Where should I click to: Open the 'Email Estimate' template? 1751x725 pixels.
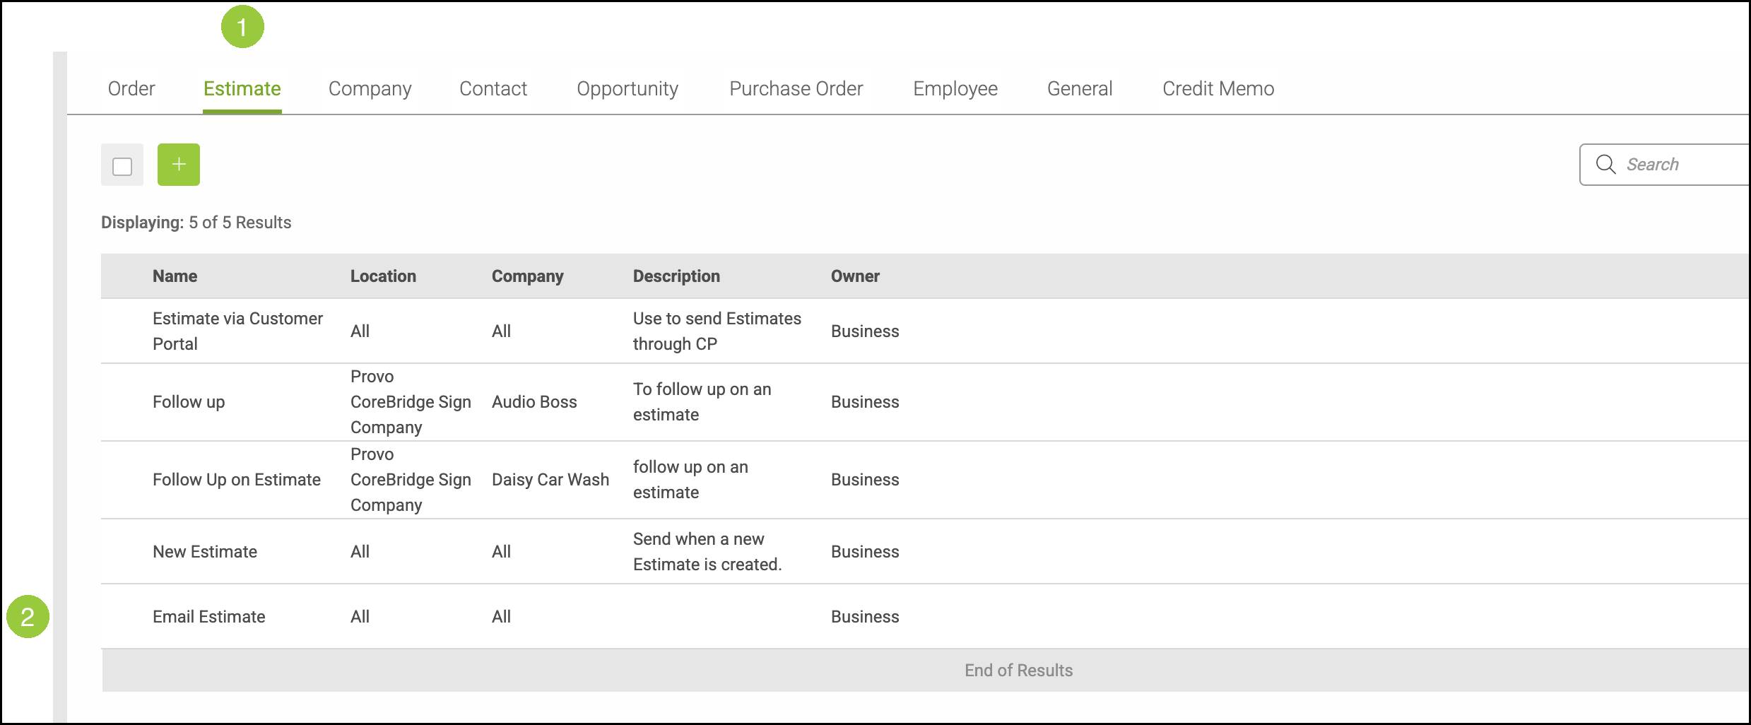(x=209, y=617)
